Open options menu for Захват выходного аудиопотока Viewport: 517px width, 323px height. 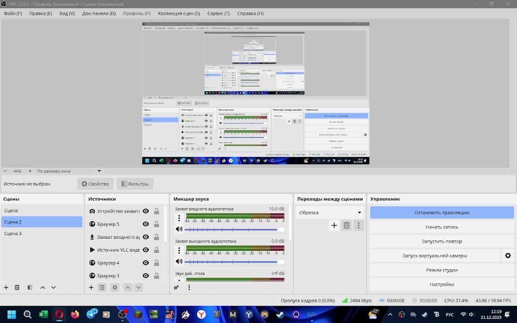click(179, 250)
